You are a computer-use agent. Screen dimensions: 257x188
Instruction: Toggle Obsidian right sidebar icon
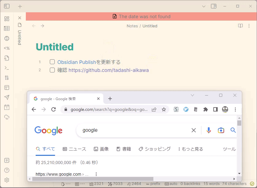pyautogui.click(x=214, y=6)
